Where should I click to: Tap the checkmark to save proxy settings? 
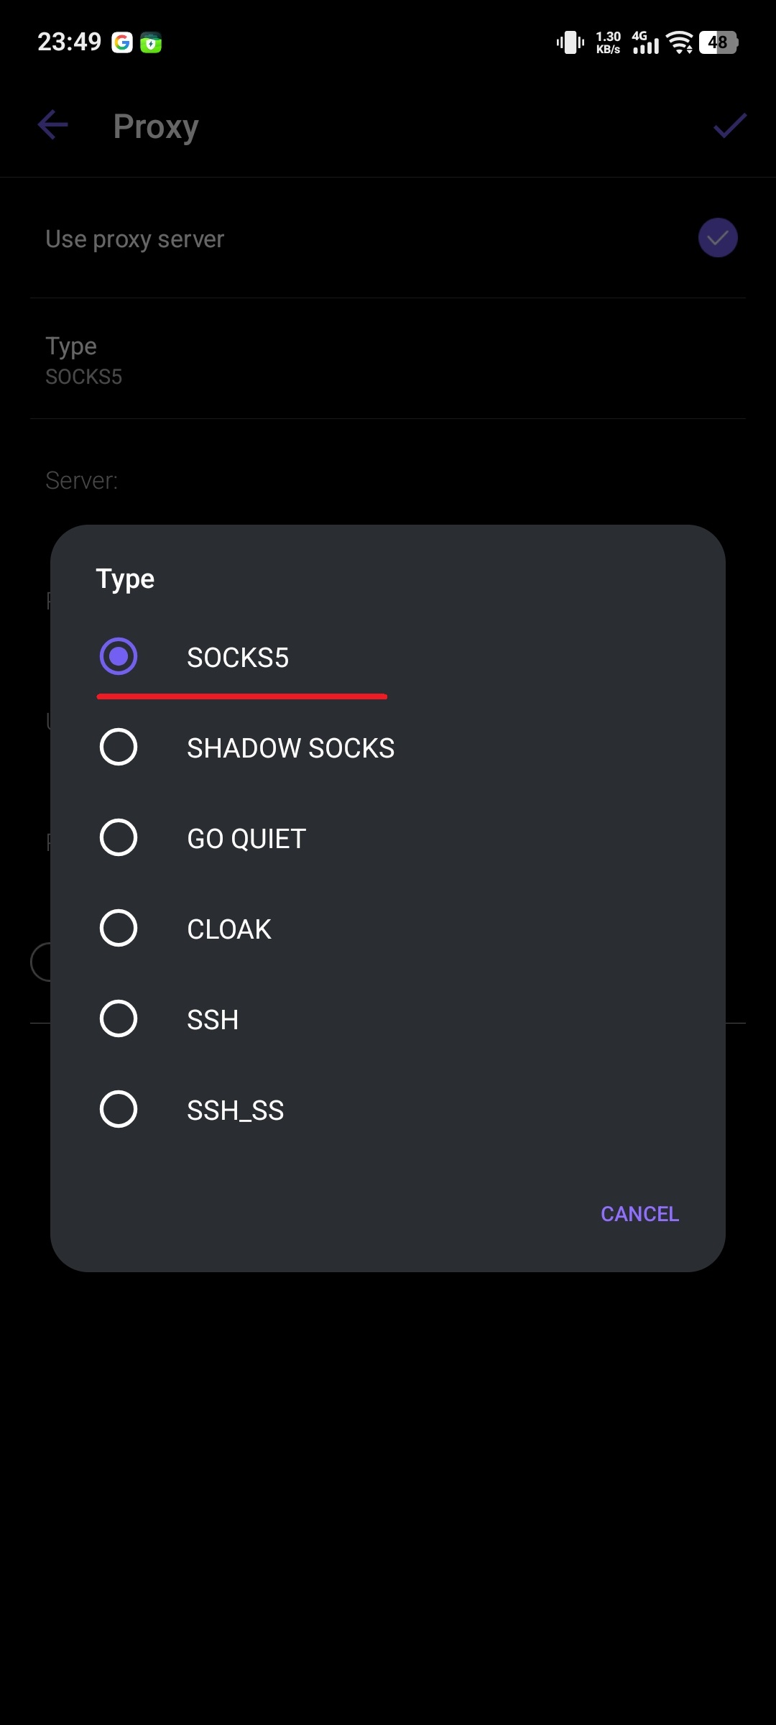[x=728, y=126]
